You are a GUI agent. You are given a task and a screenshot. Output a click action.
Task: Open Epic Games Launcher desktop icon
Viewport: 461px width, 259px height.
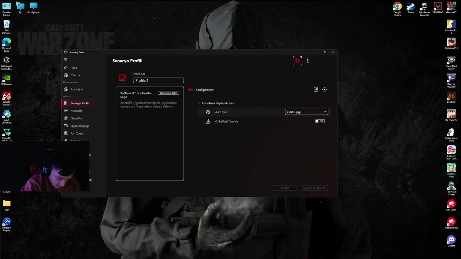[x=424, y=9]
